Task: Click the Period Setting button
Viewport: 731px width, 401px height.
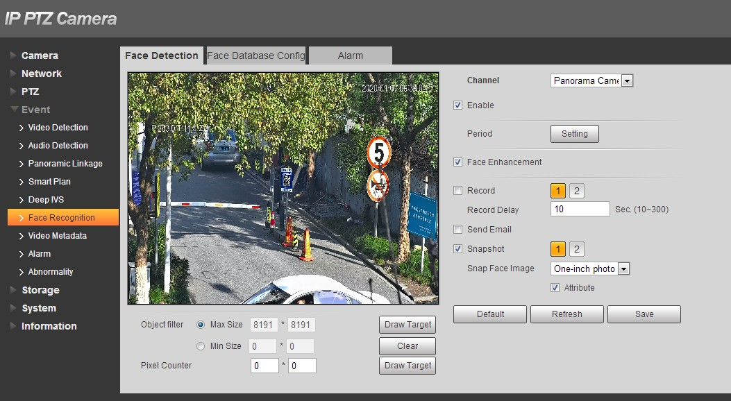Action: pyautogui.click(x=574, y=134)
